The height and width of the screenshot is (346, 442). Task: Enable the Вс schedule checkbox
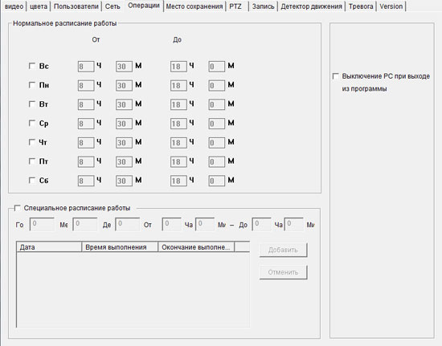32,66
